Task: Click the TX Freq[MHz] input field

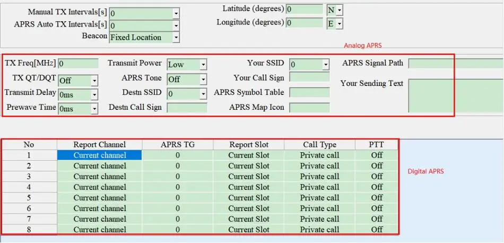Action: (79, 63)
